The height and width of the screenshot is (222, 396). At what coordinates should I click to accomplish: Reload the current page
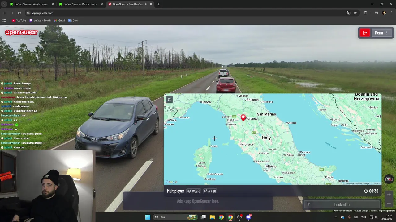pos(19,13)
